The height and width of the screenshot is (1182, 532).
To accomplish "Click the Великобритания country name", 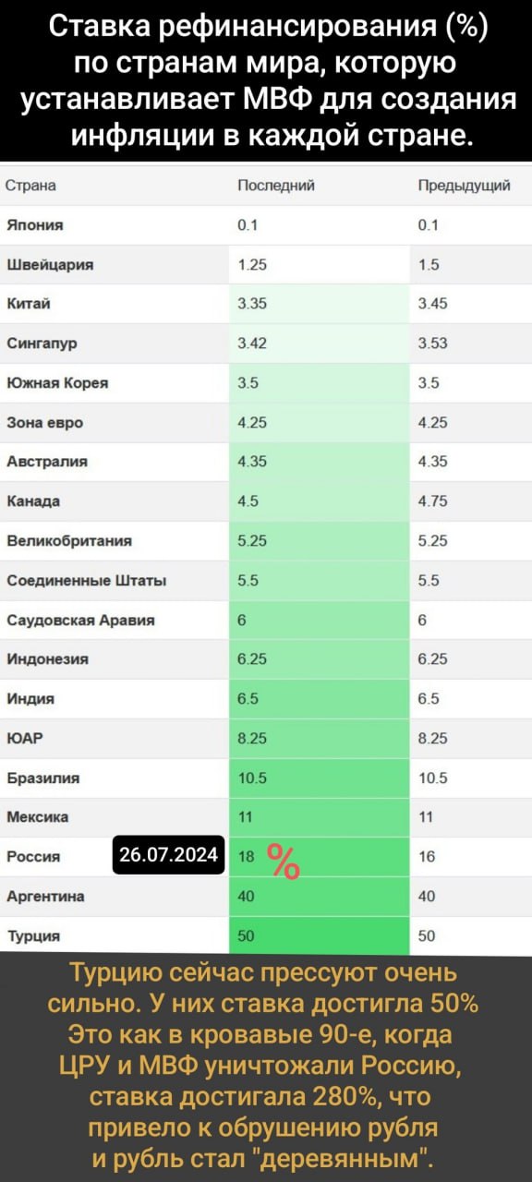I will pyautogui.click(x=69, y=541).
